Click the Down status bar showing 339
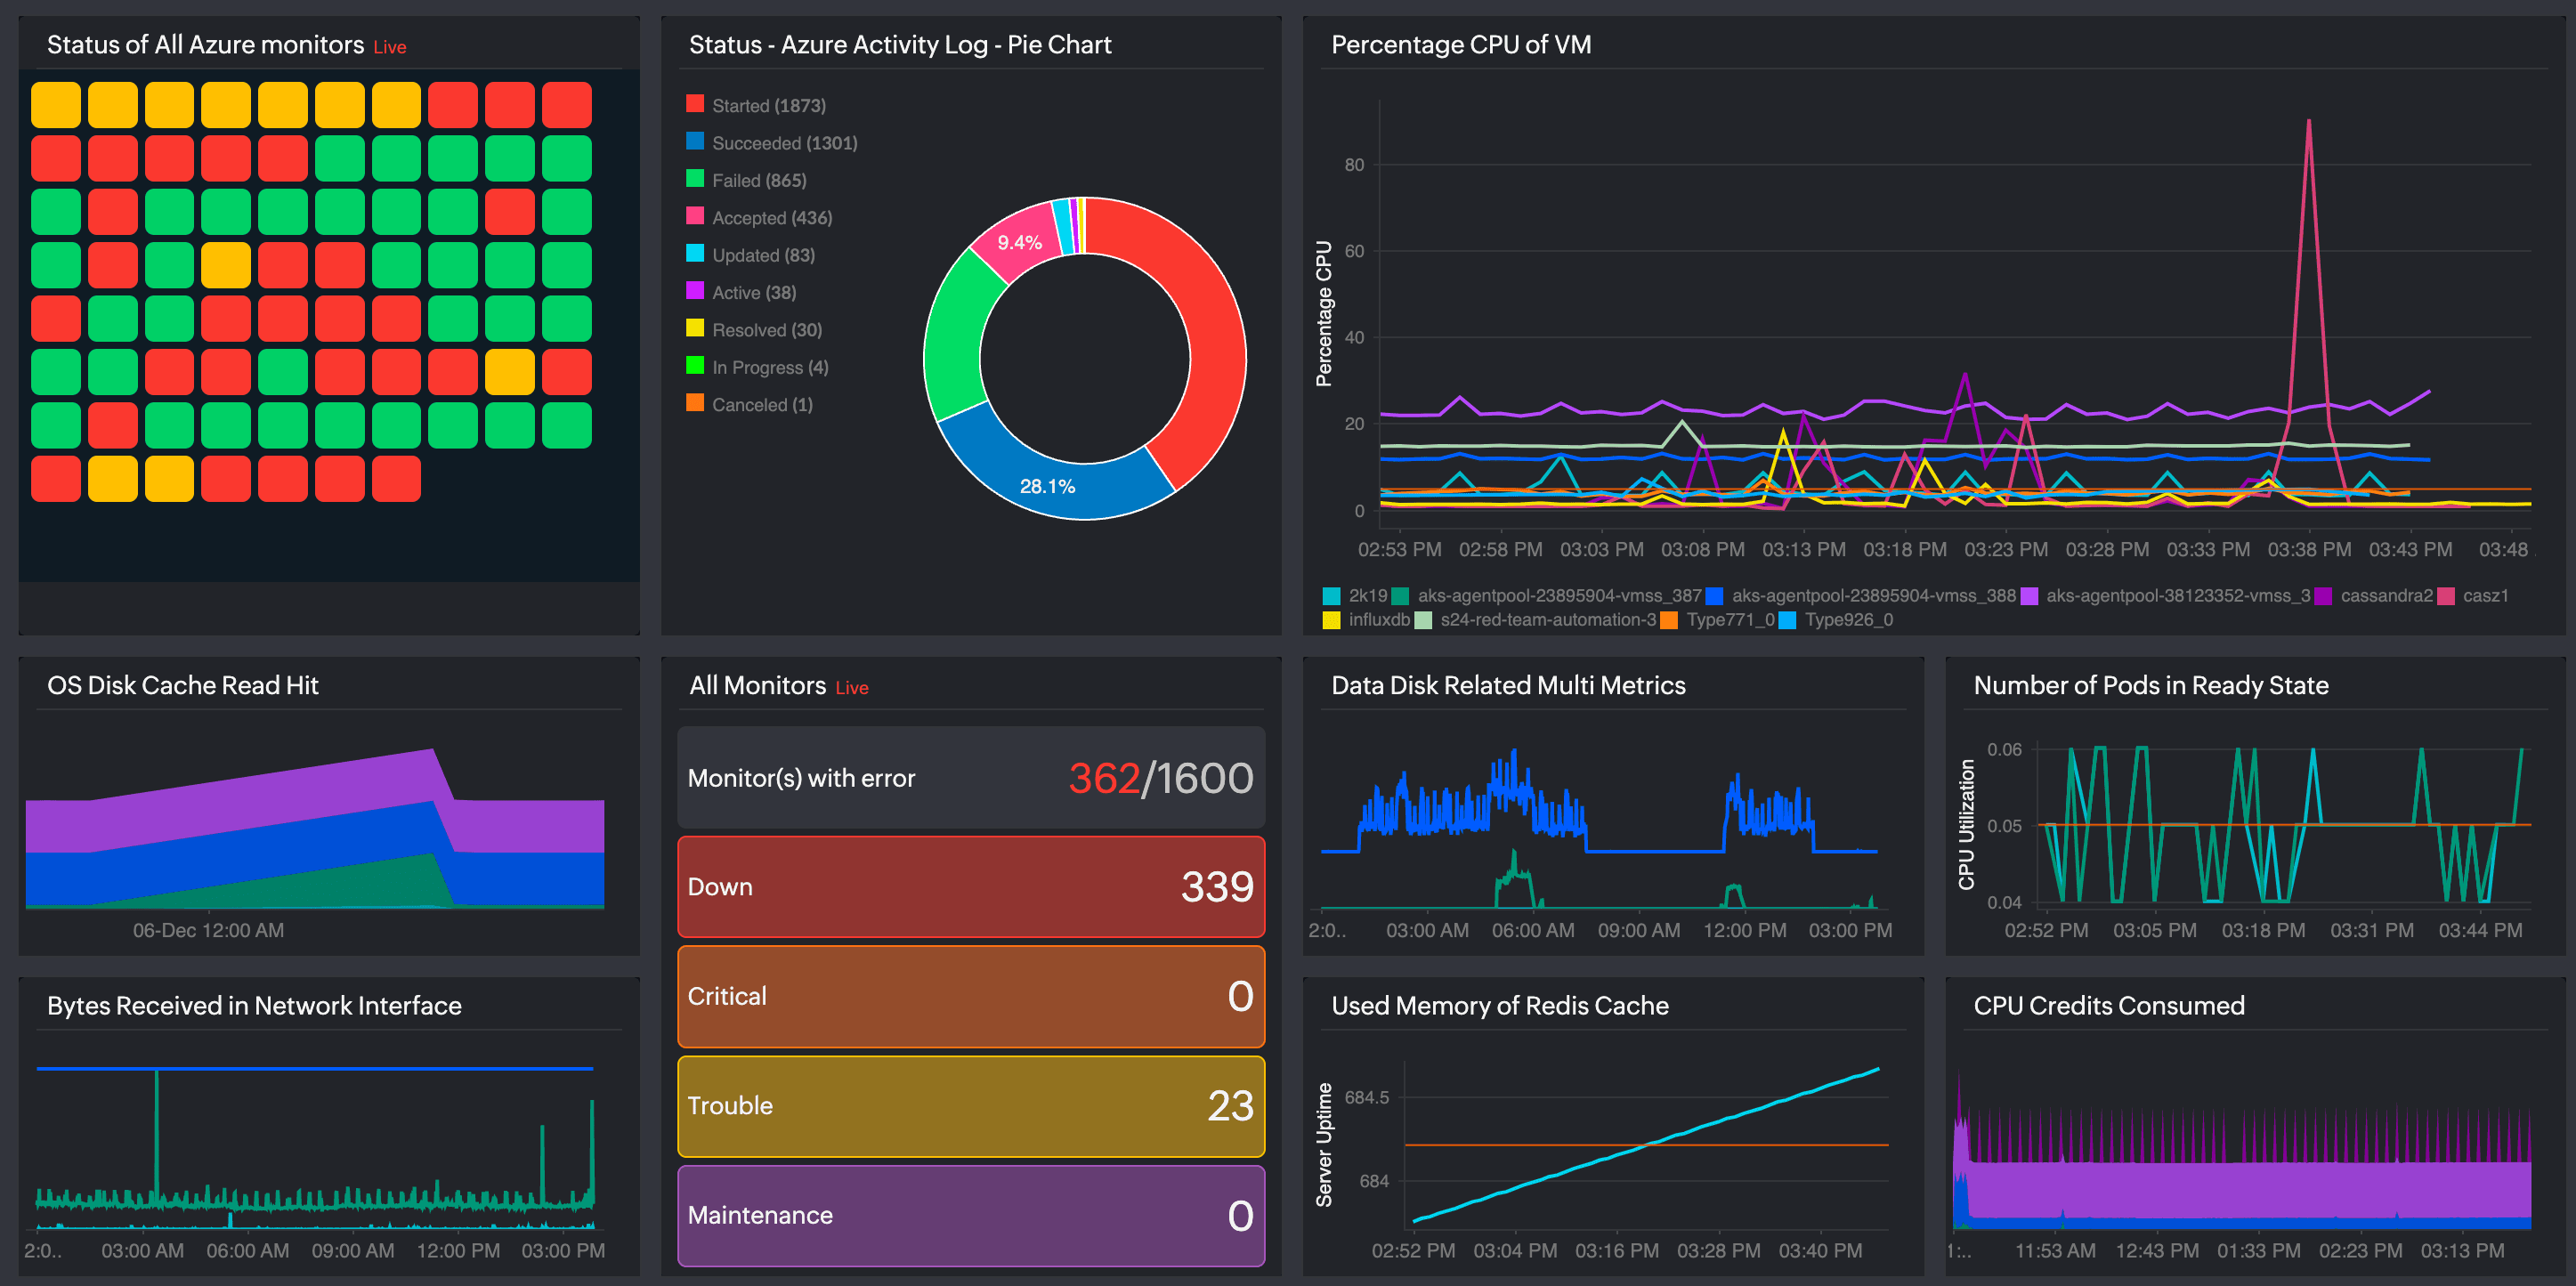This screenshot has height=1286, width=2576. (x=969, y=887)
